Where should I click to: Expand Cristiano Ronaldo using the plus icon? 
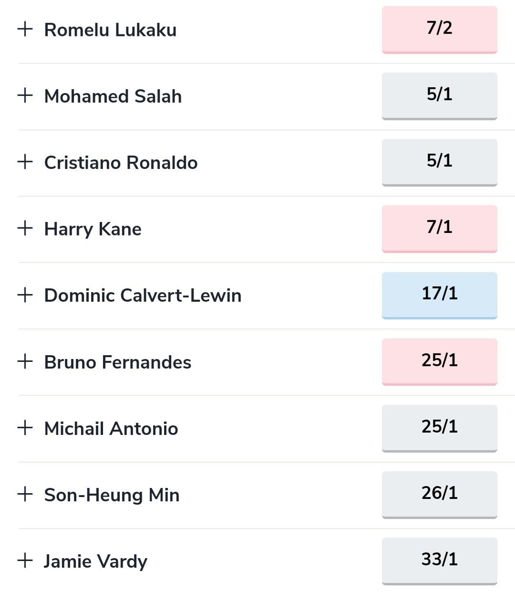coord(25,162)
